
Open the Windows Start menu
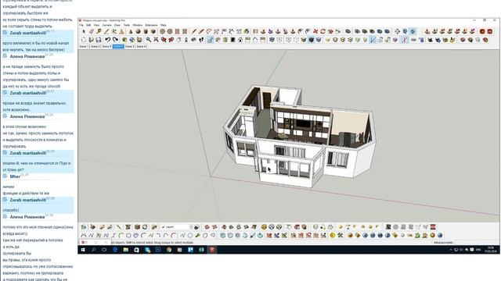[83, 250]
